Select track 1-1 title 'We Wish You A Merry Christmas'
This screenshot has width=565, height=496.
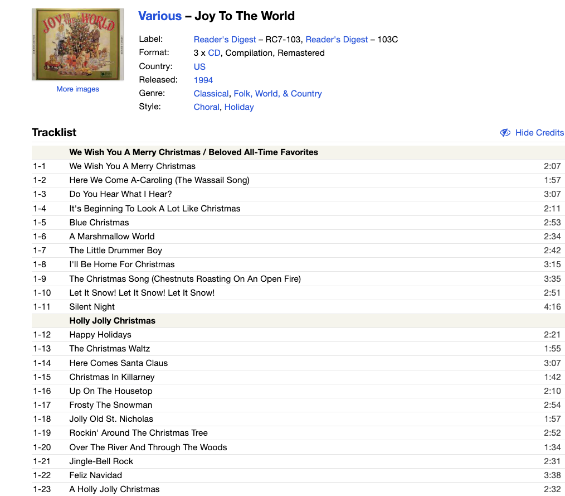[x=132, y=166]
